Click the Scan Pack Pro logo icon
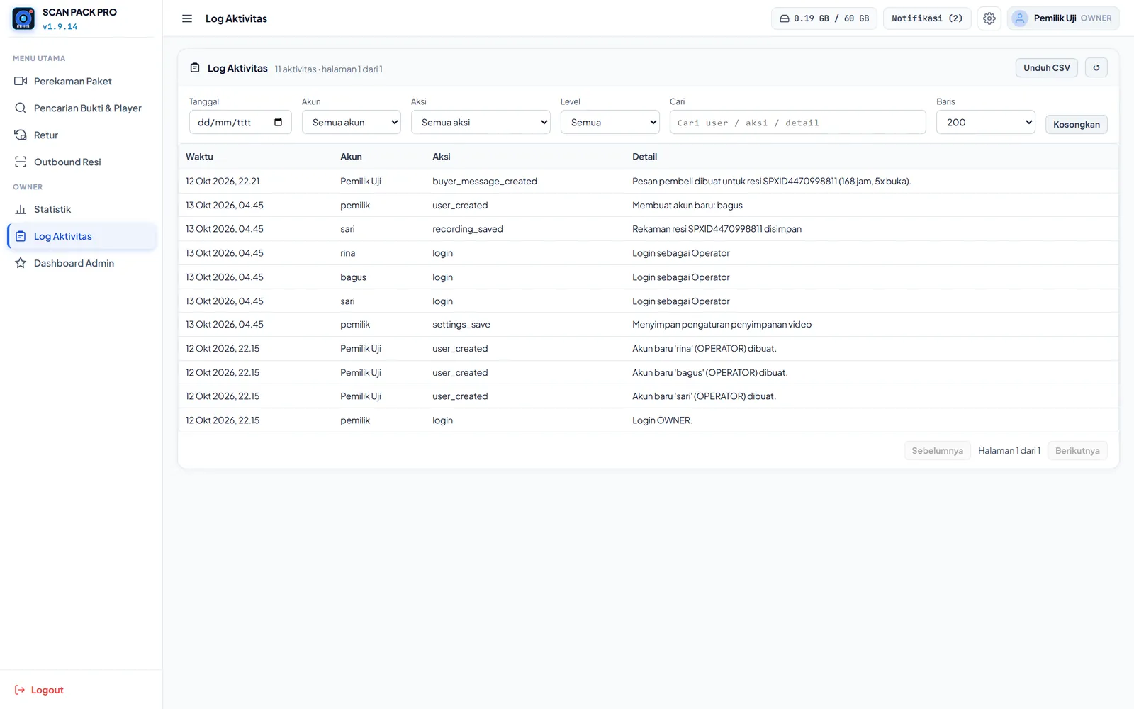Viewport: 1134px width, 709px height. click(x=23, y=18)
